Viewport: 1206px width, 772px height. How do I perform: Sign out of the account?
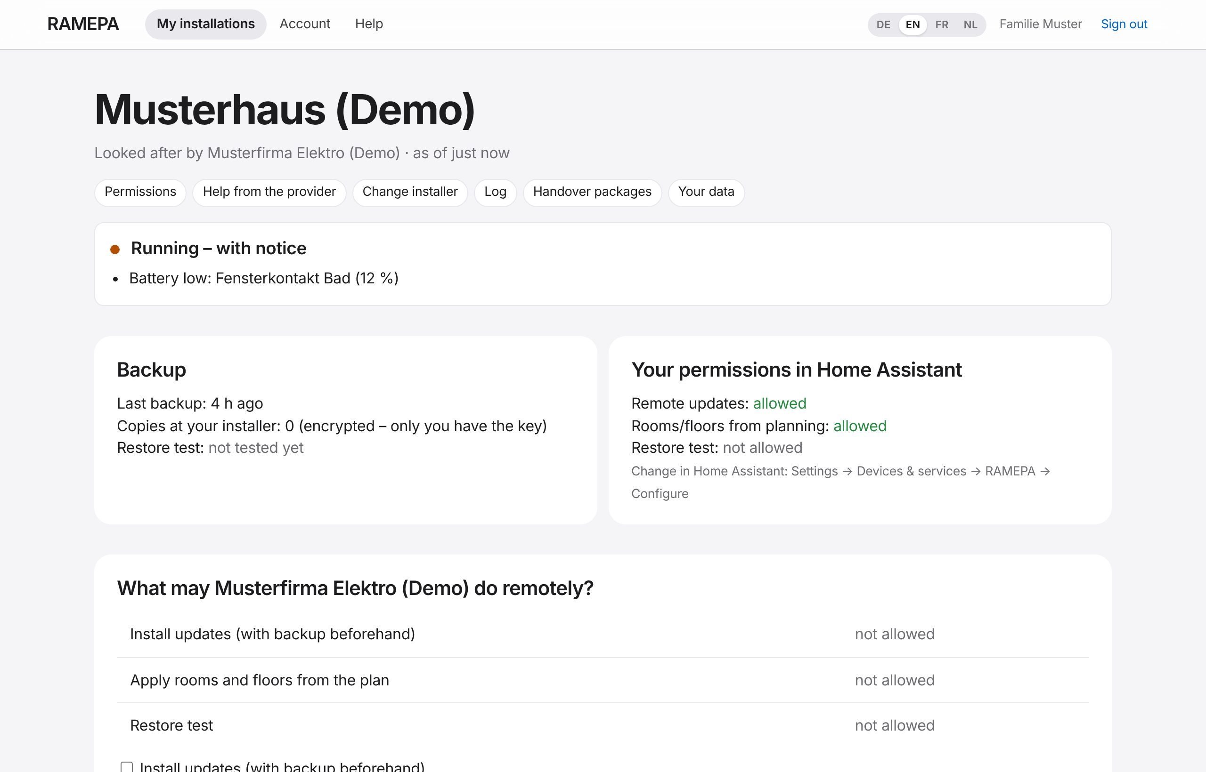1124,24
